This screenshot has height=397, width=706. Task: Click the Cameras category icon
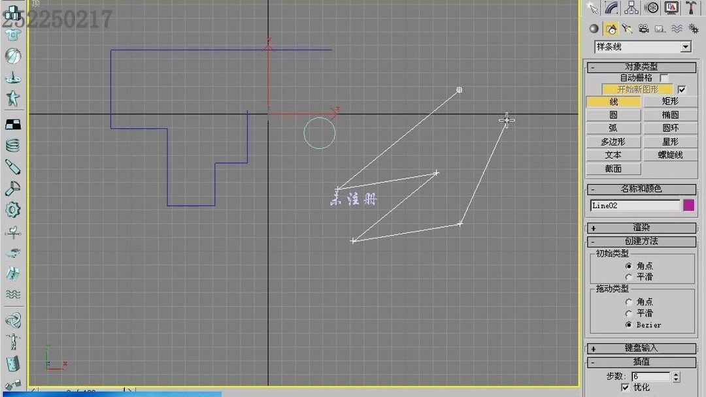(x=644, y=29)
